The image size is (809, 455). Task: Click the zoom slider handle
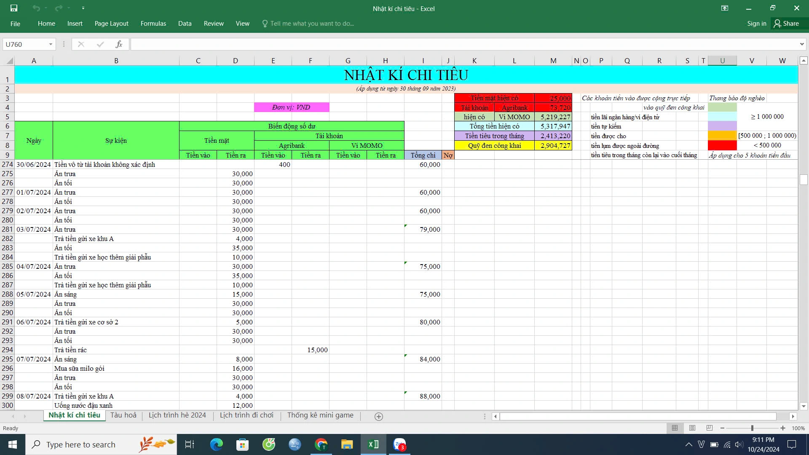coord(752,428)
